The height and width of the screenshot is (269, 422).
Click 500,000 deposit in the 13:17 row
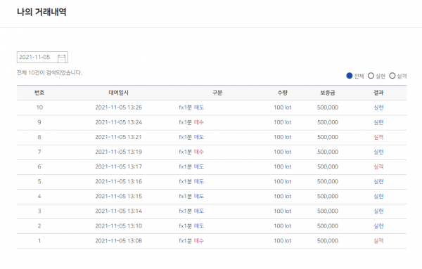(328, 166)
